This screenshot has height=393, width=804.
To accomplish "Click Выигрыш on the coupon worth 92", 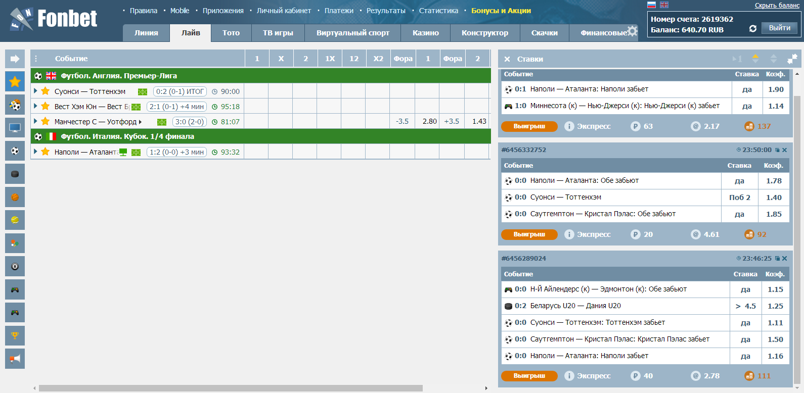I will click(529, 234).
